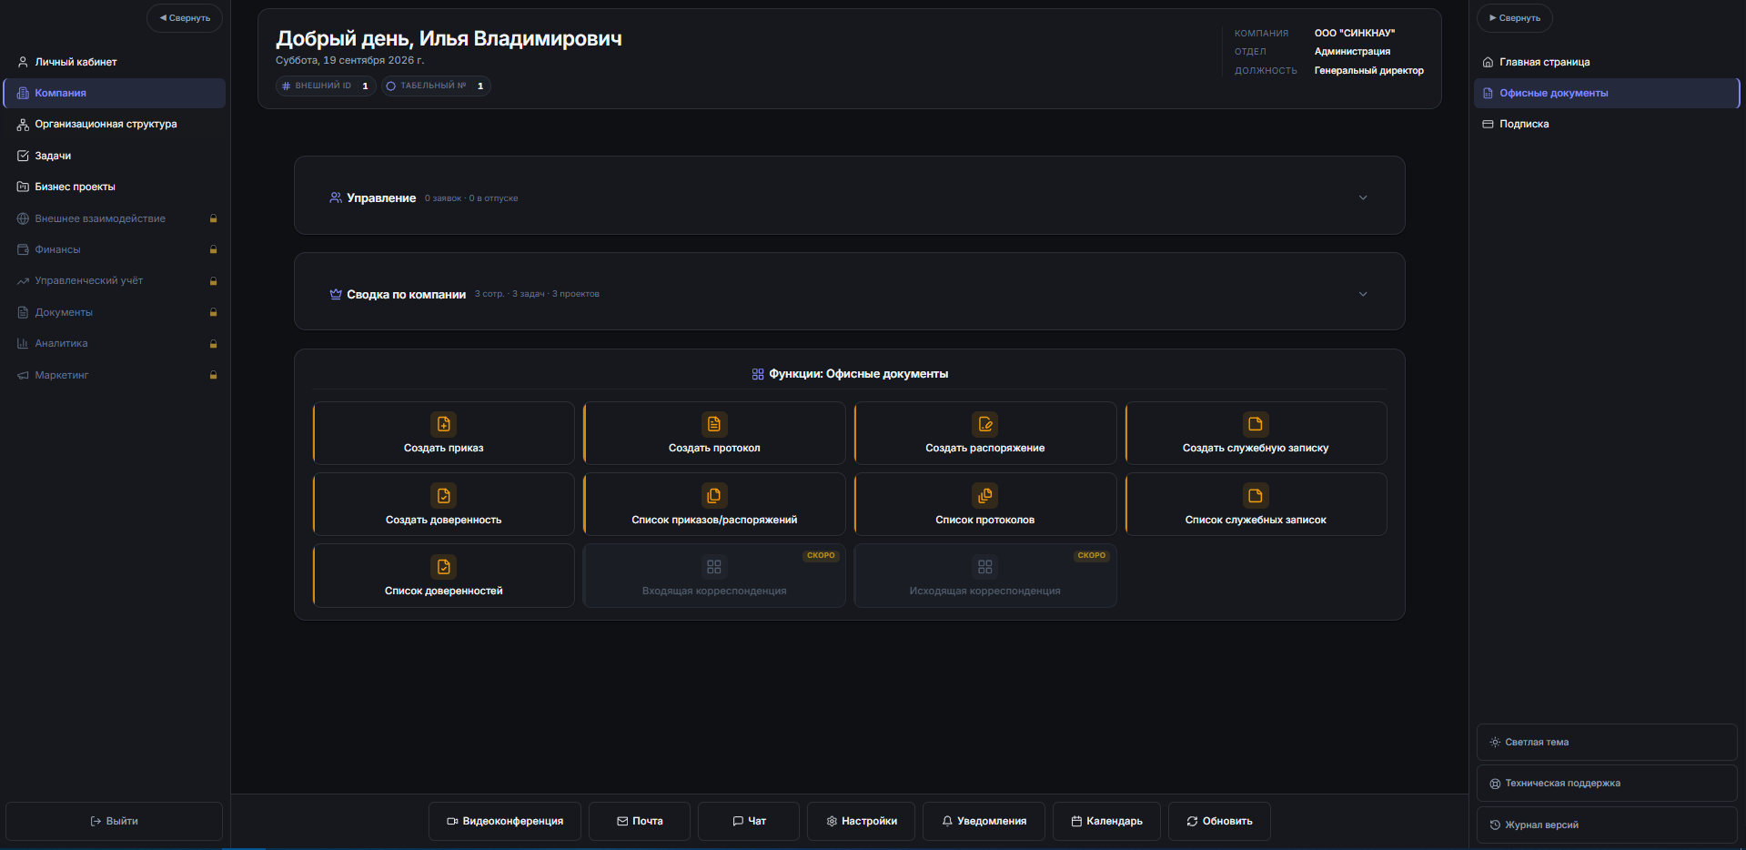Open Компания in the left menu

[115, 93]
